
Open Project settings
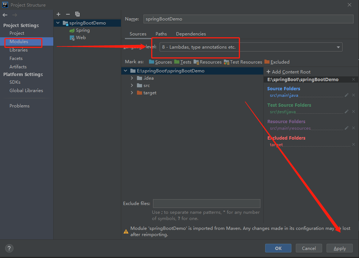click(x=17, y=33)
